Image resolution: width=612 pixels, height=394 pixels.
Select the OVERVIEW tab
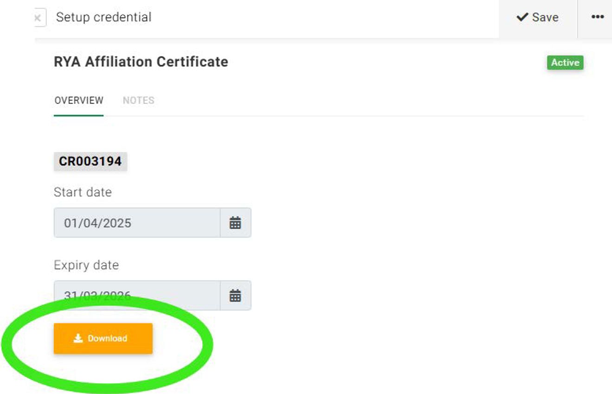79,100
